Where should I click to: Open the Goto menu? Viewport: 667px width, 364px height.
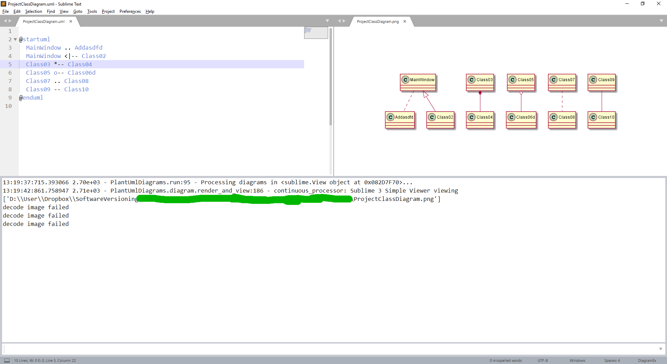pyautogui.click(x=78, y=11)
